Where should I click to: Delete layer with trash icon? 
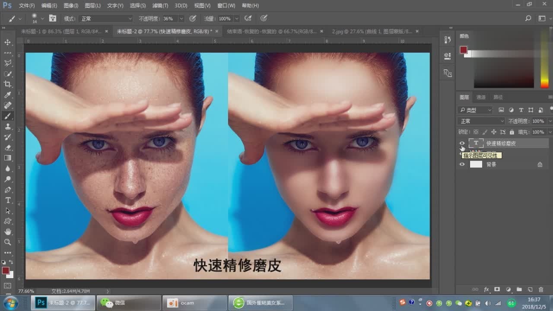[540, 289]
